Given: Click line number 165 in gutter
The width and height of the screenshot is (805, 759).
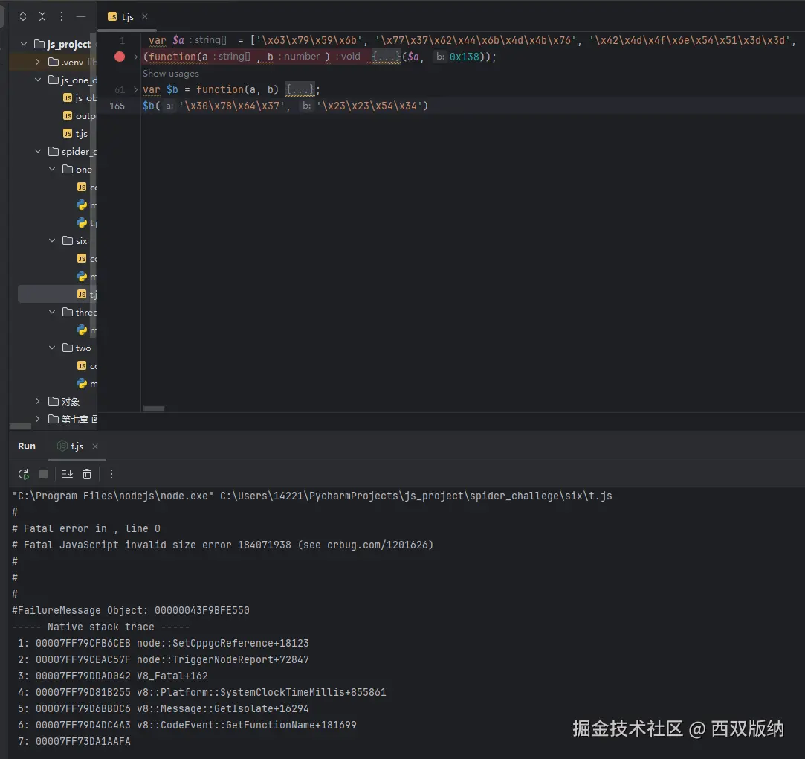Looking at the screenshot, I should (x=117, y=106).
